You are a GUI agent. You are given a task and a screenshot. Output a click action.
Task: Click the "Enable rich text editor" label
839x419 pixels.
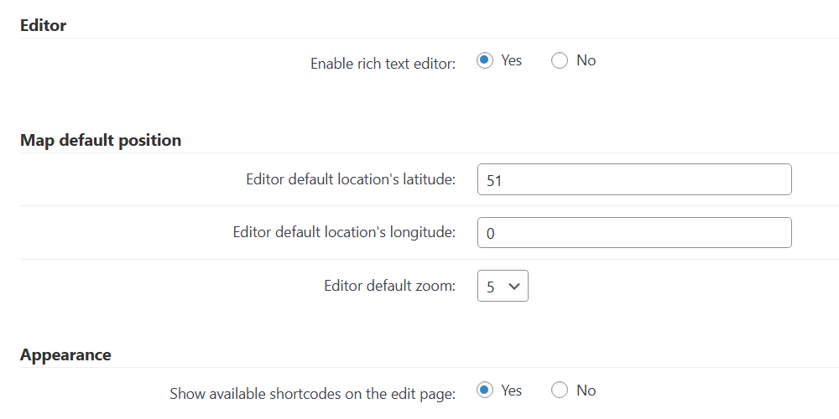[383, 65]
